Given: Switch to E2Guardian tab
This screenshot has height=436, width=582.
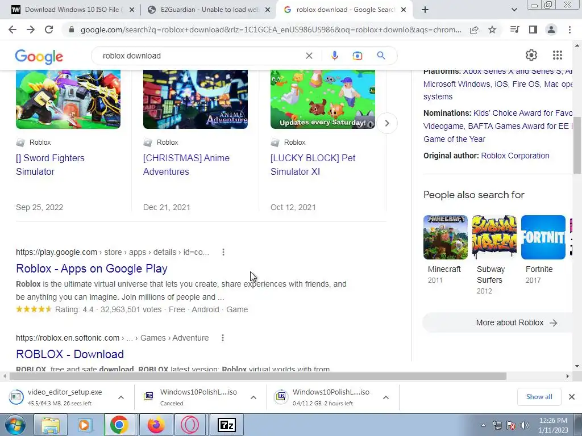Looking at the screenshot, I should [210, 10].
